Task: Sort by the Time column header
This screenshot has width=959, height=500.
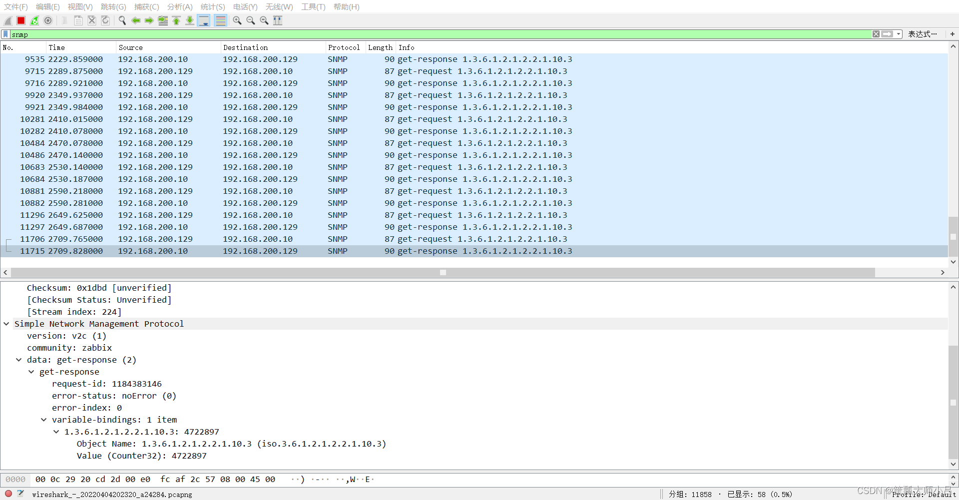Action: point(80,47)
